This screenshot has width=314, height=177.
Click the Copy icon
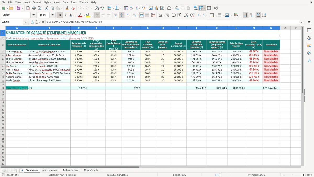pyautogui.click(x=52, y=8)
